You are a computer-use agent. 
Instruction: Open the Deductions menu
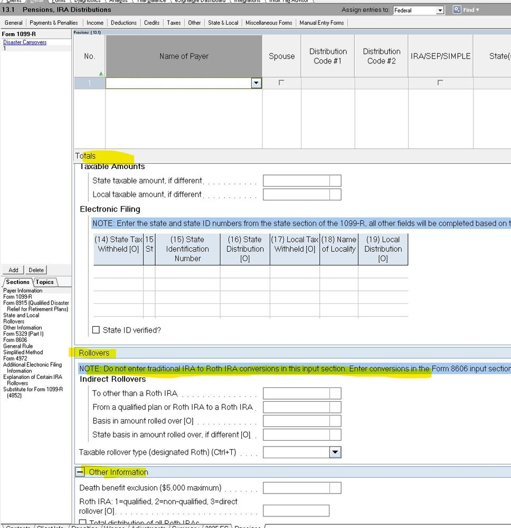pyautogui.click(x=124, y=23)
